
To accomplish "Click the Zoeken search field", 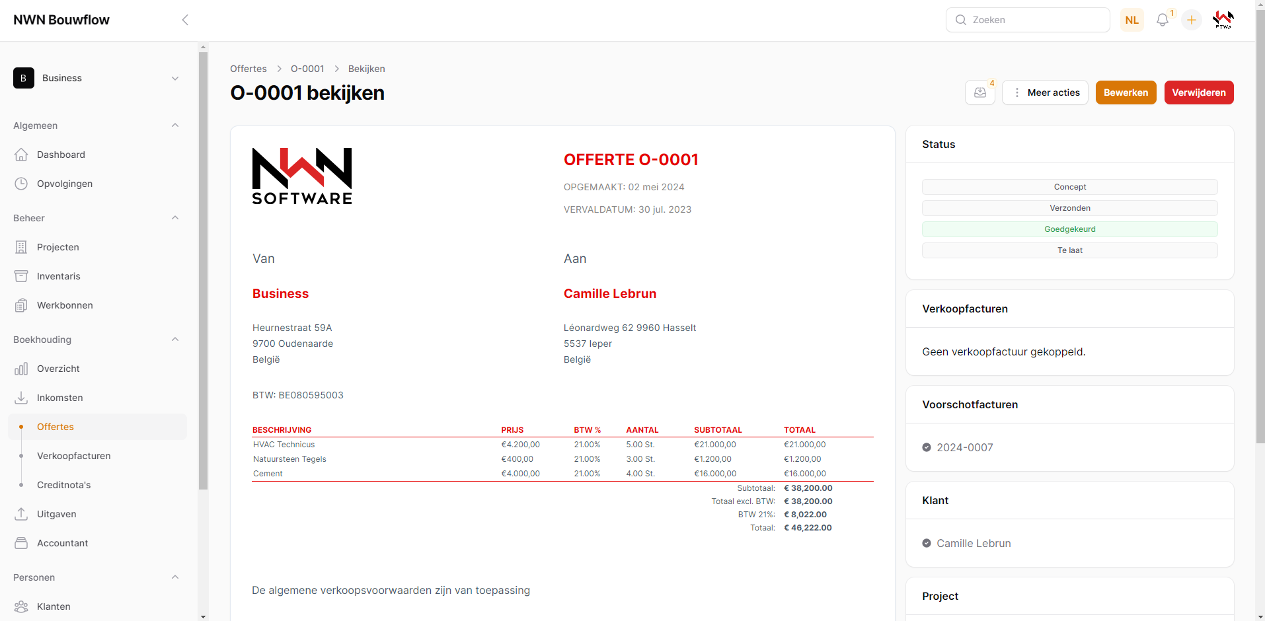I will (1028, 20).
